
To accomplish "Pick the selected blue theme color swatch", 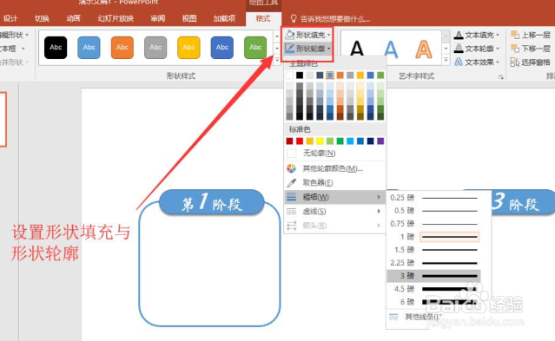I will (330, 75).
